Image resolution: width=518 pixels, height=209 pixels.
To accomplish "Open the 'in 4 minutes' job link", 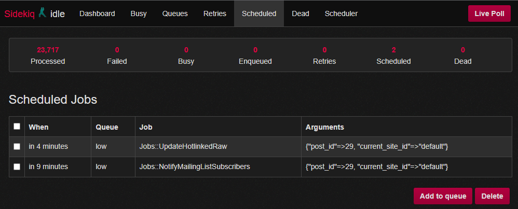I will tap(49, 147).
